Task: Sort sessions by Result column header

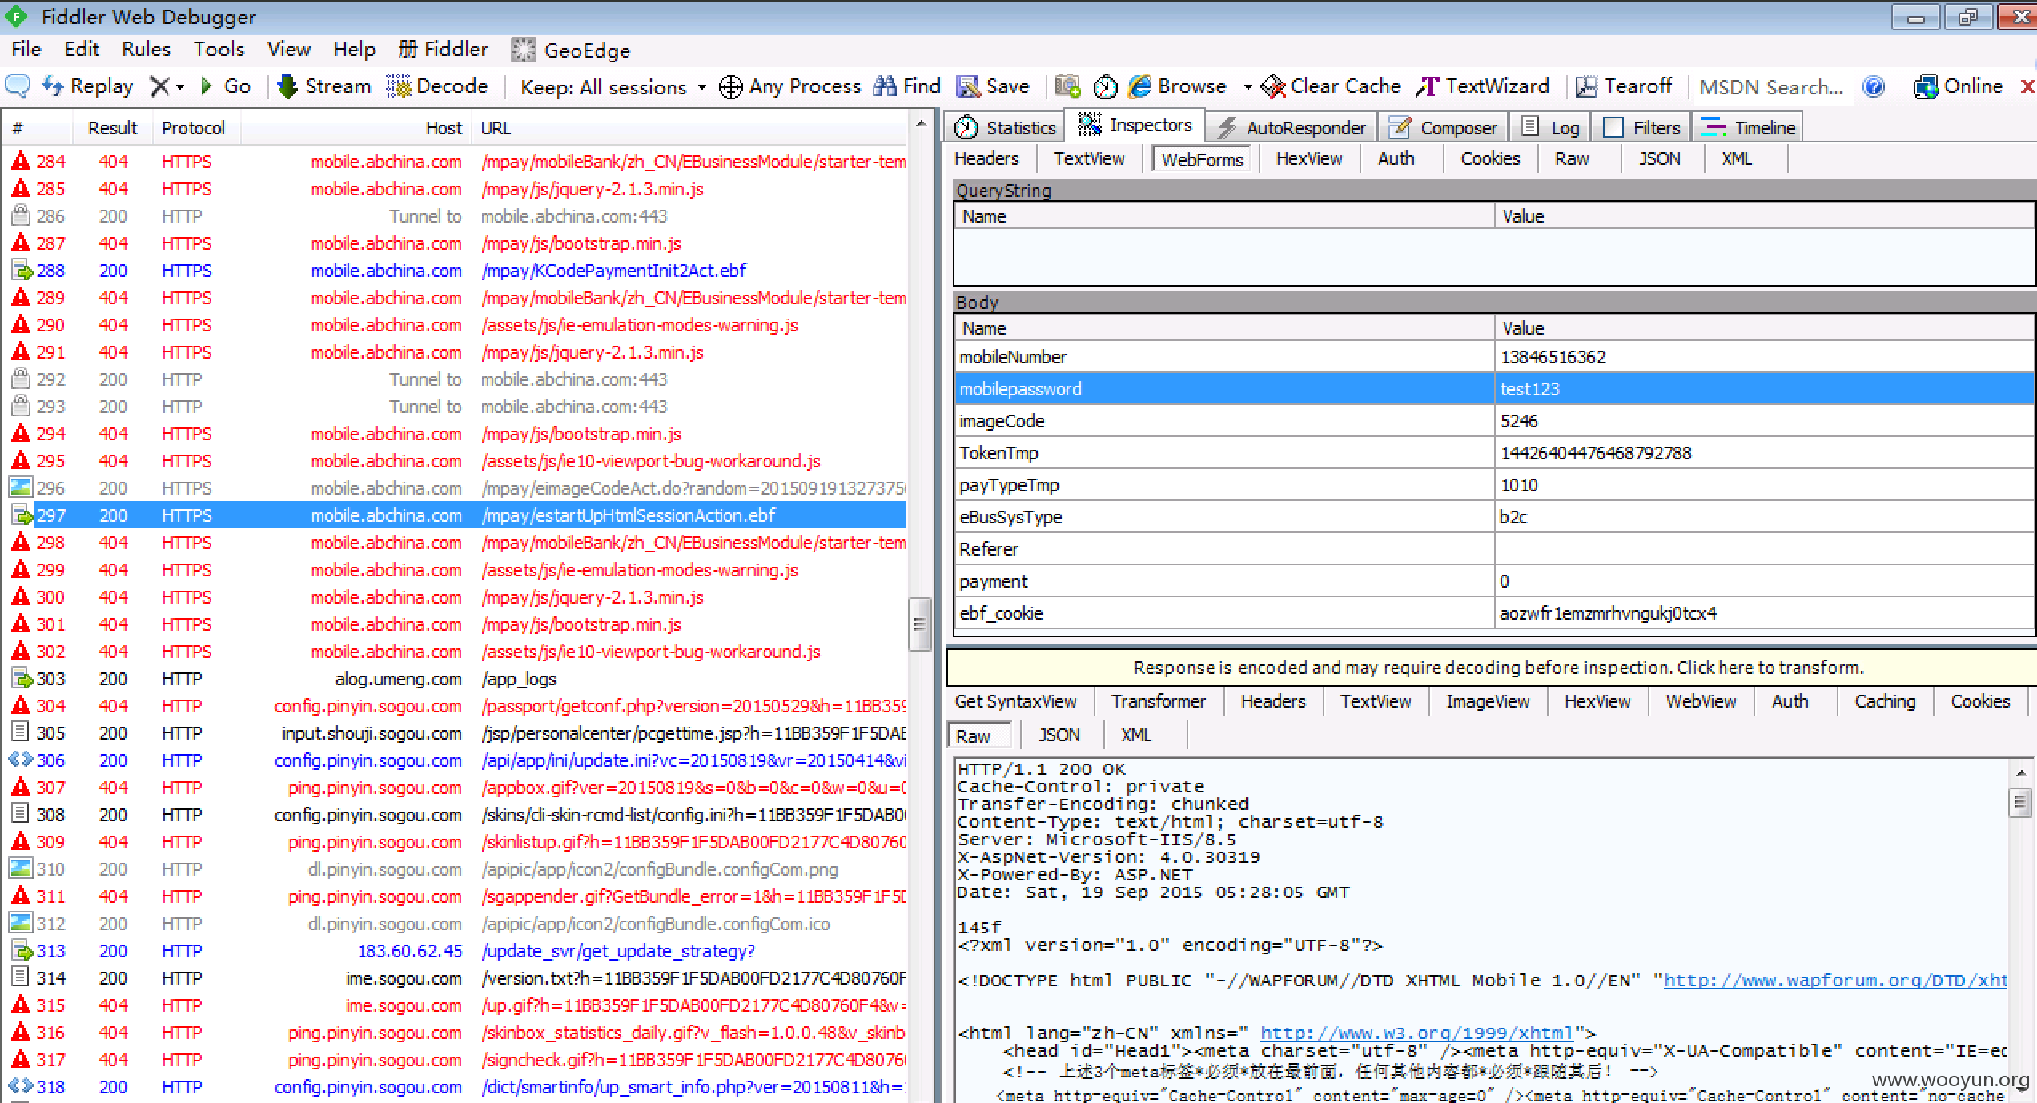Action: (112, 128)
